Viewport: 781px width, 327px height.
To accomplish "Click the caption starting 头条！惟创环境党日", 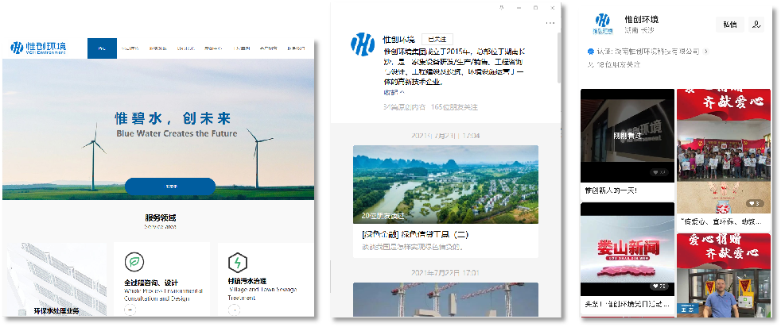I will (627, 304).
